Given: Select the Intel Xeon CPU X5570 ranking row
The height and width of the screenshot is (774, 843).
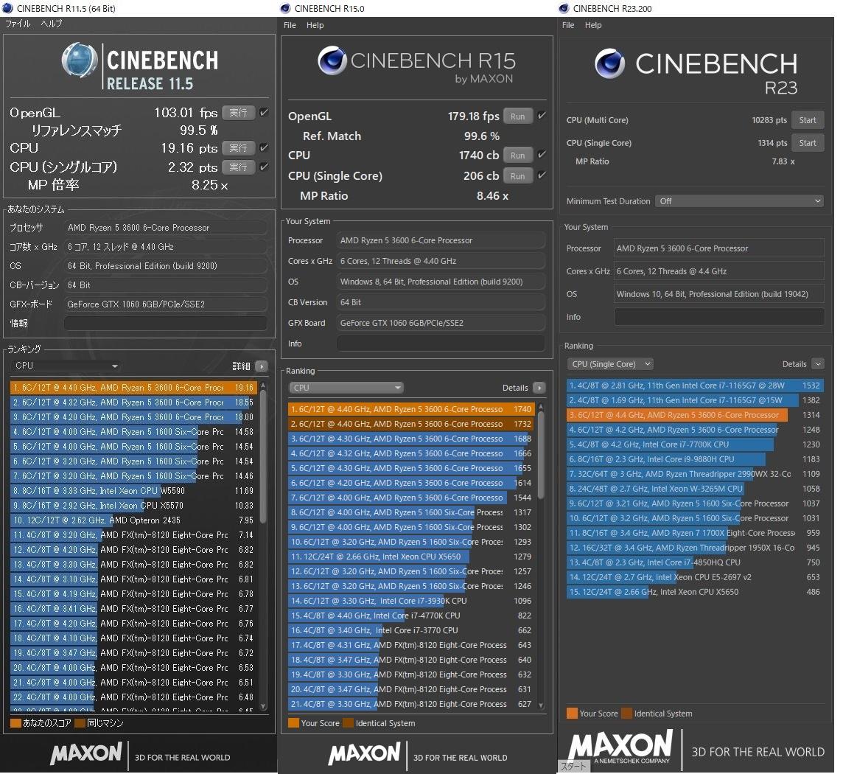Looking at the screenshot, I should (x=133, y=506).
